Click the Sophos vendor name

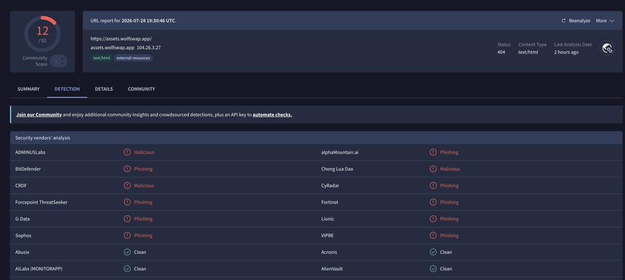tap(23, 236)
